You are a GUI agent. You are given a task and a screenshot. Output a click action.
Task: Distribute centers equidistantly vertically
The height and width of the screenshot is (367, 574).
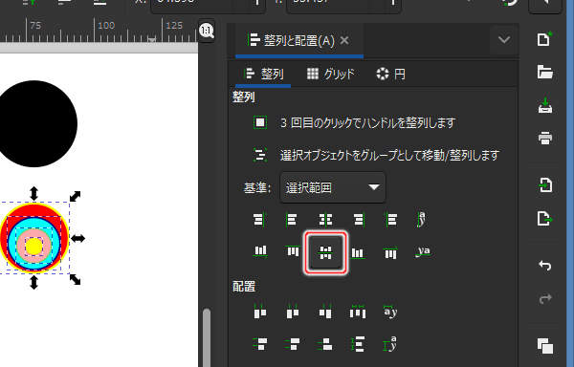(x=293, y=344)
